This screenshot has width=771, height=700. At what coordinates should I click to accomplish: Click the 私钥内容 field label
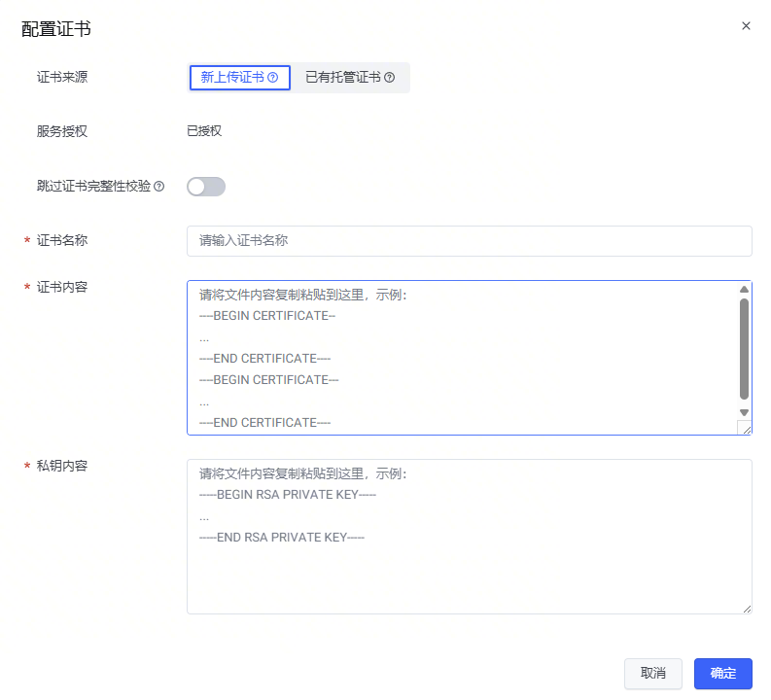(x=62, y=466)
